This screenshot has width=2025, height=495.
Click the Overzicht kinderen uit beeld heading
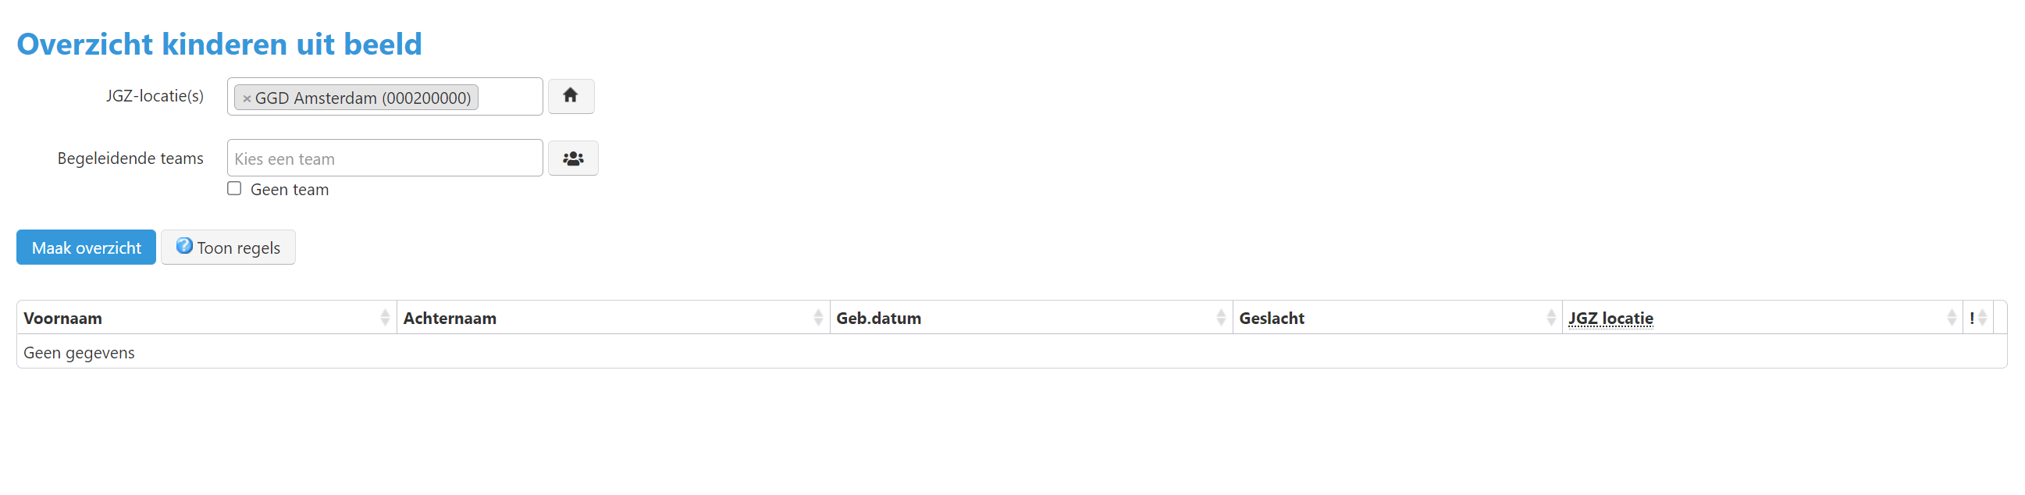(219, 44)
